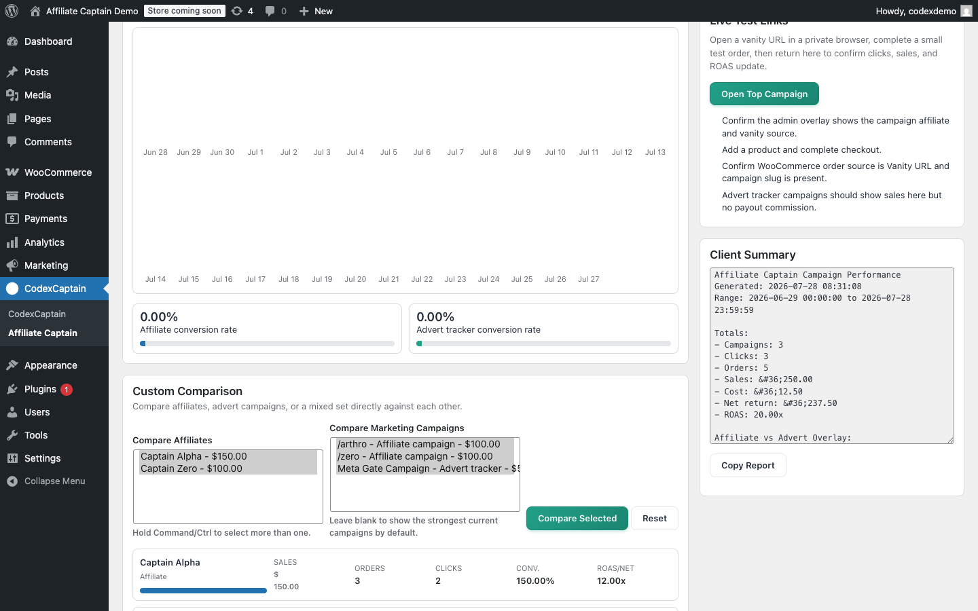Select Meta Gate Campaign advert tracker option
This screenshot has height=611, width=978.
(x=425, y=468)
